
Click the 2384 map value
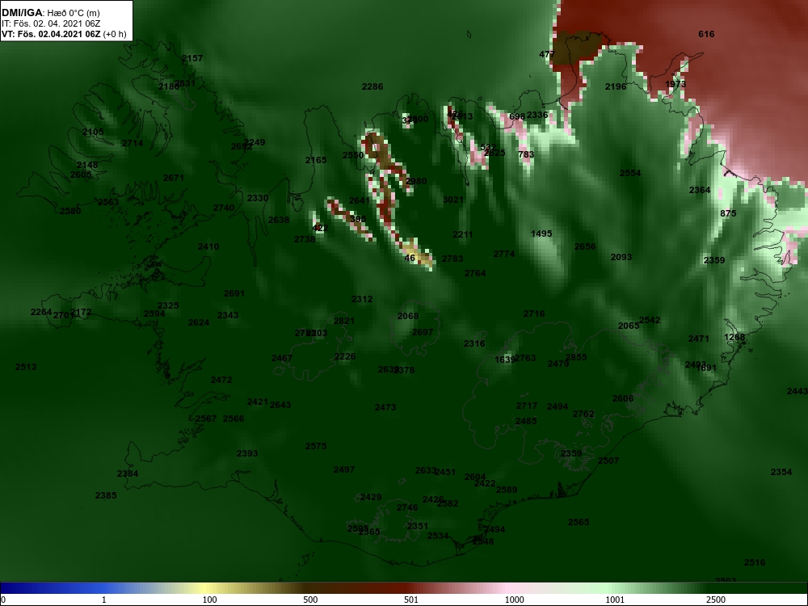point(128,473)
